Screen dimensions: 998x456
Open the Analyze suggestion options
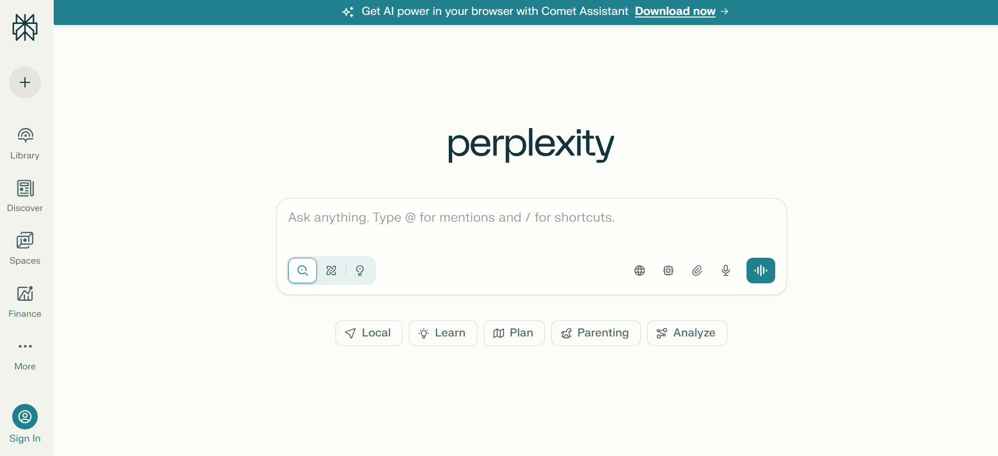pos(686,333)
